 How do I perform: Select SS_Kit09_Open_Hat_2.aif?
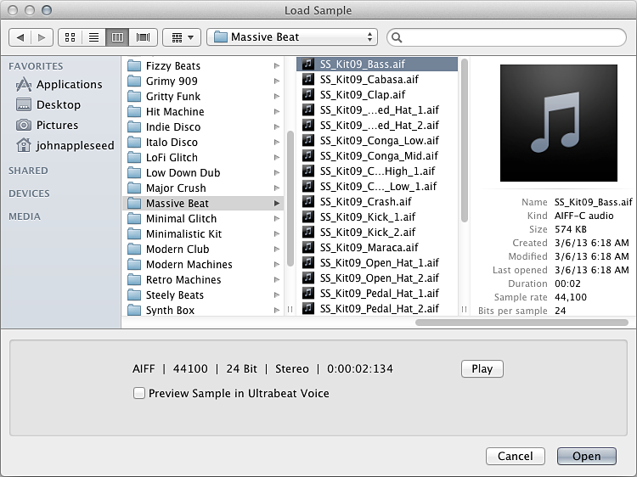coord(377,278)
